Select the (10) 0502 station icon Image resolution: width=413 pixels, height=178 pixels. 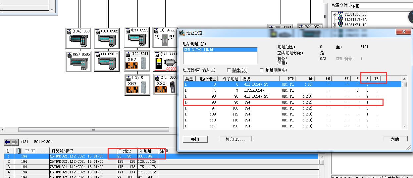[x=106, y=38]
